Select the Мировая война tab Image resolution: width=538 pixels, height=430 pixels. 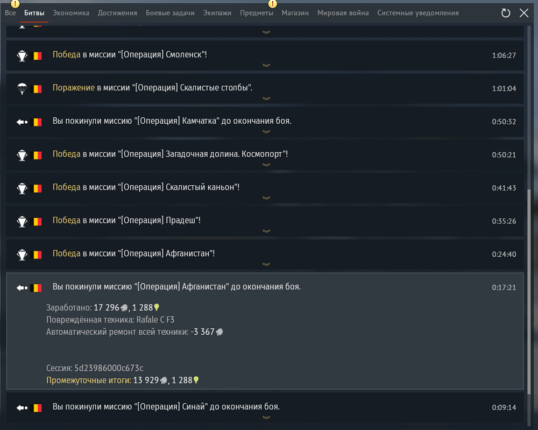[343, 13]
